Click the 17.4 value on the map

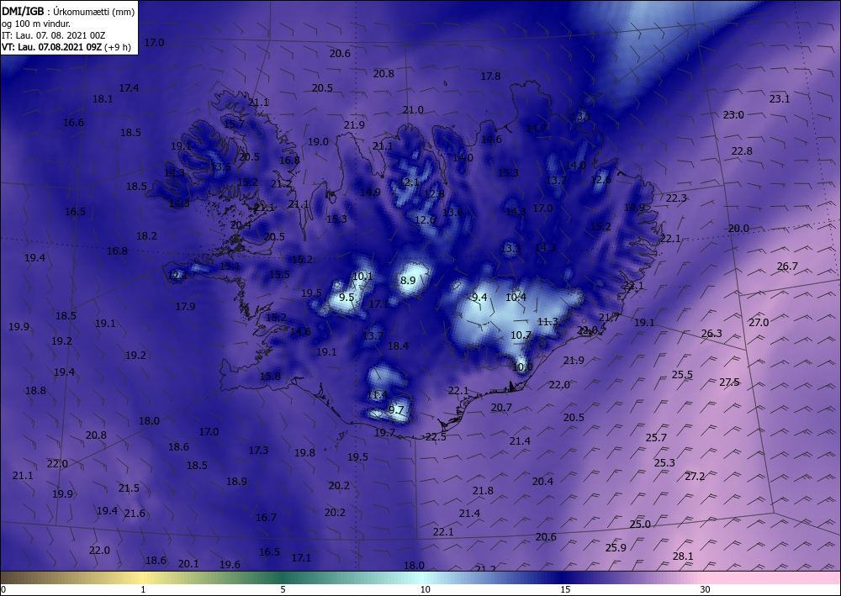point(129,88)
